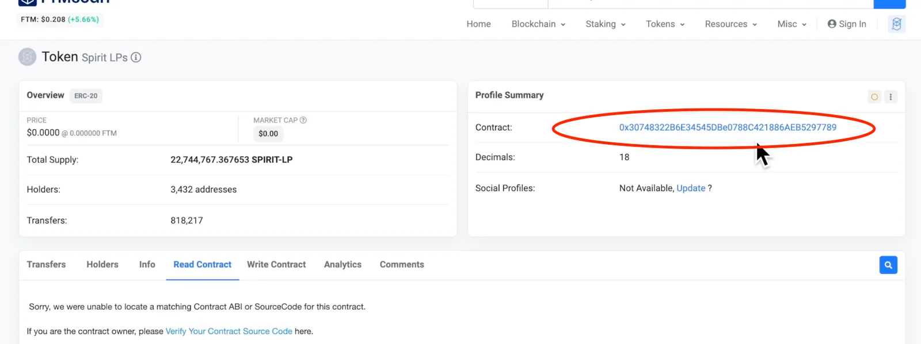This screenshot has height=344, width=921.
Task: Open the Blockchain dropdown menu
Action: pos(538,24)
